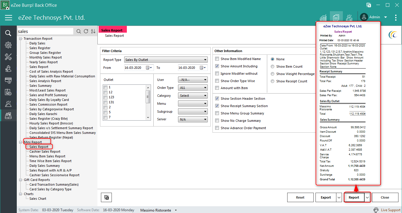Viewport: 402px width, 213px height.
Task: Check Show No Charge Summary
Action: pos(217,121)
